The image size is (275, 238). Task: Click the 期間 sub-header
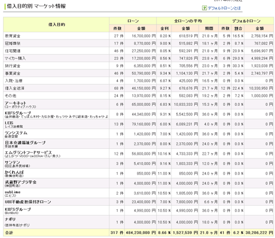(209, 29)
